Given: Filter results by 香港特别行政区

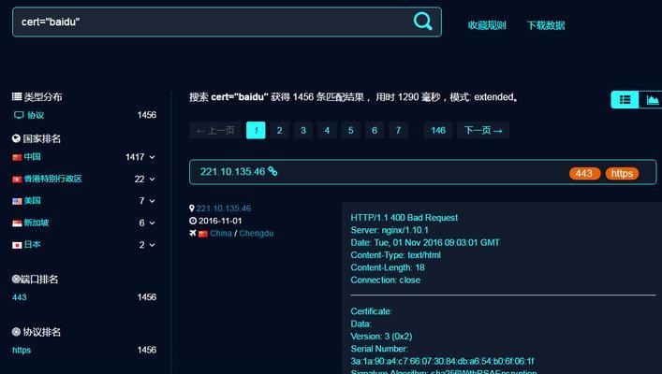Looking at the screenshot, I should click(52, 179).
